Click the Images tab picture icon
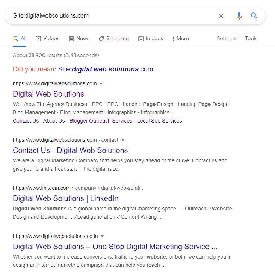 pyautogui.click(x=141, y=39)
